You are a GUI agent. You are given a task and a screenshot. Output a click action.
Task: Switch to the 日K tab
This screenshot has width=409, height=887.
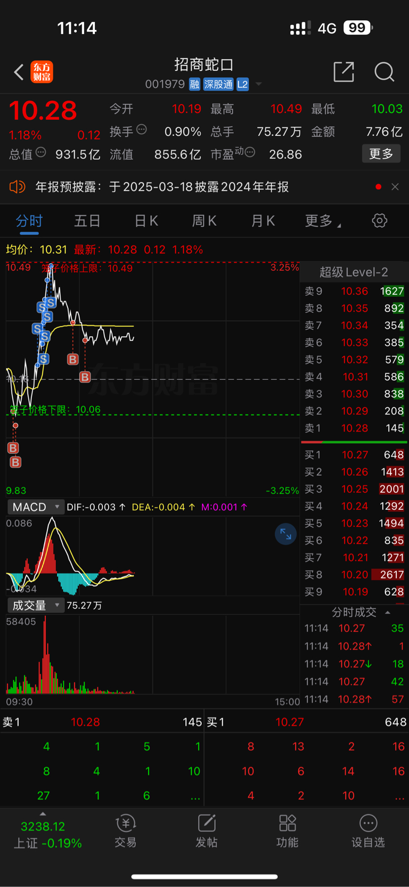click(x=146, y=221)
